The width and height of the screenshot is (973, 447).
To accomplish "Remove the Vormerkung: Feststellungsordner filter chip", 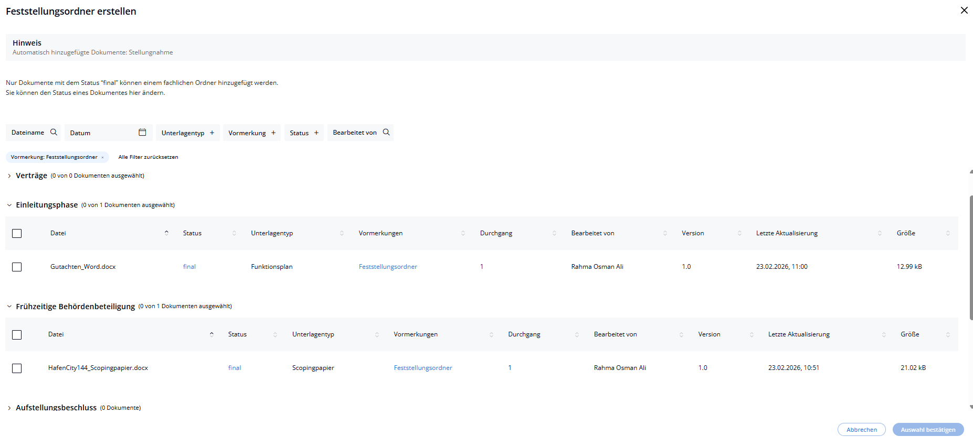I will pos(102,157).
